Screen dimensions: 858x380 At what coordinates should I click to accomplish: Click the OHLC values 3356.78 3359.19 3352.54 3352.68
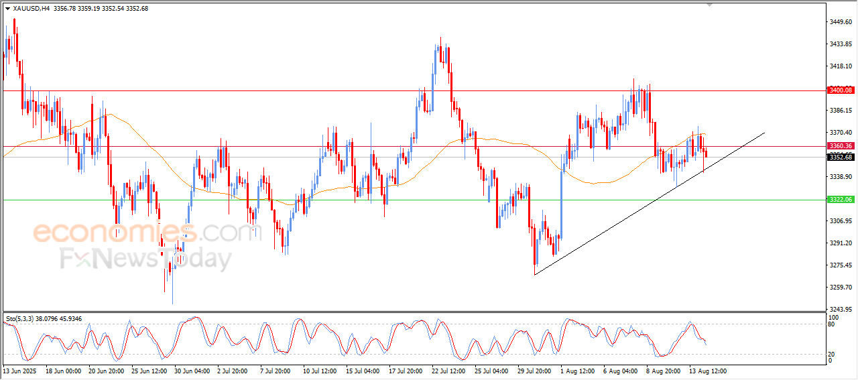coord(101,9)
